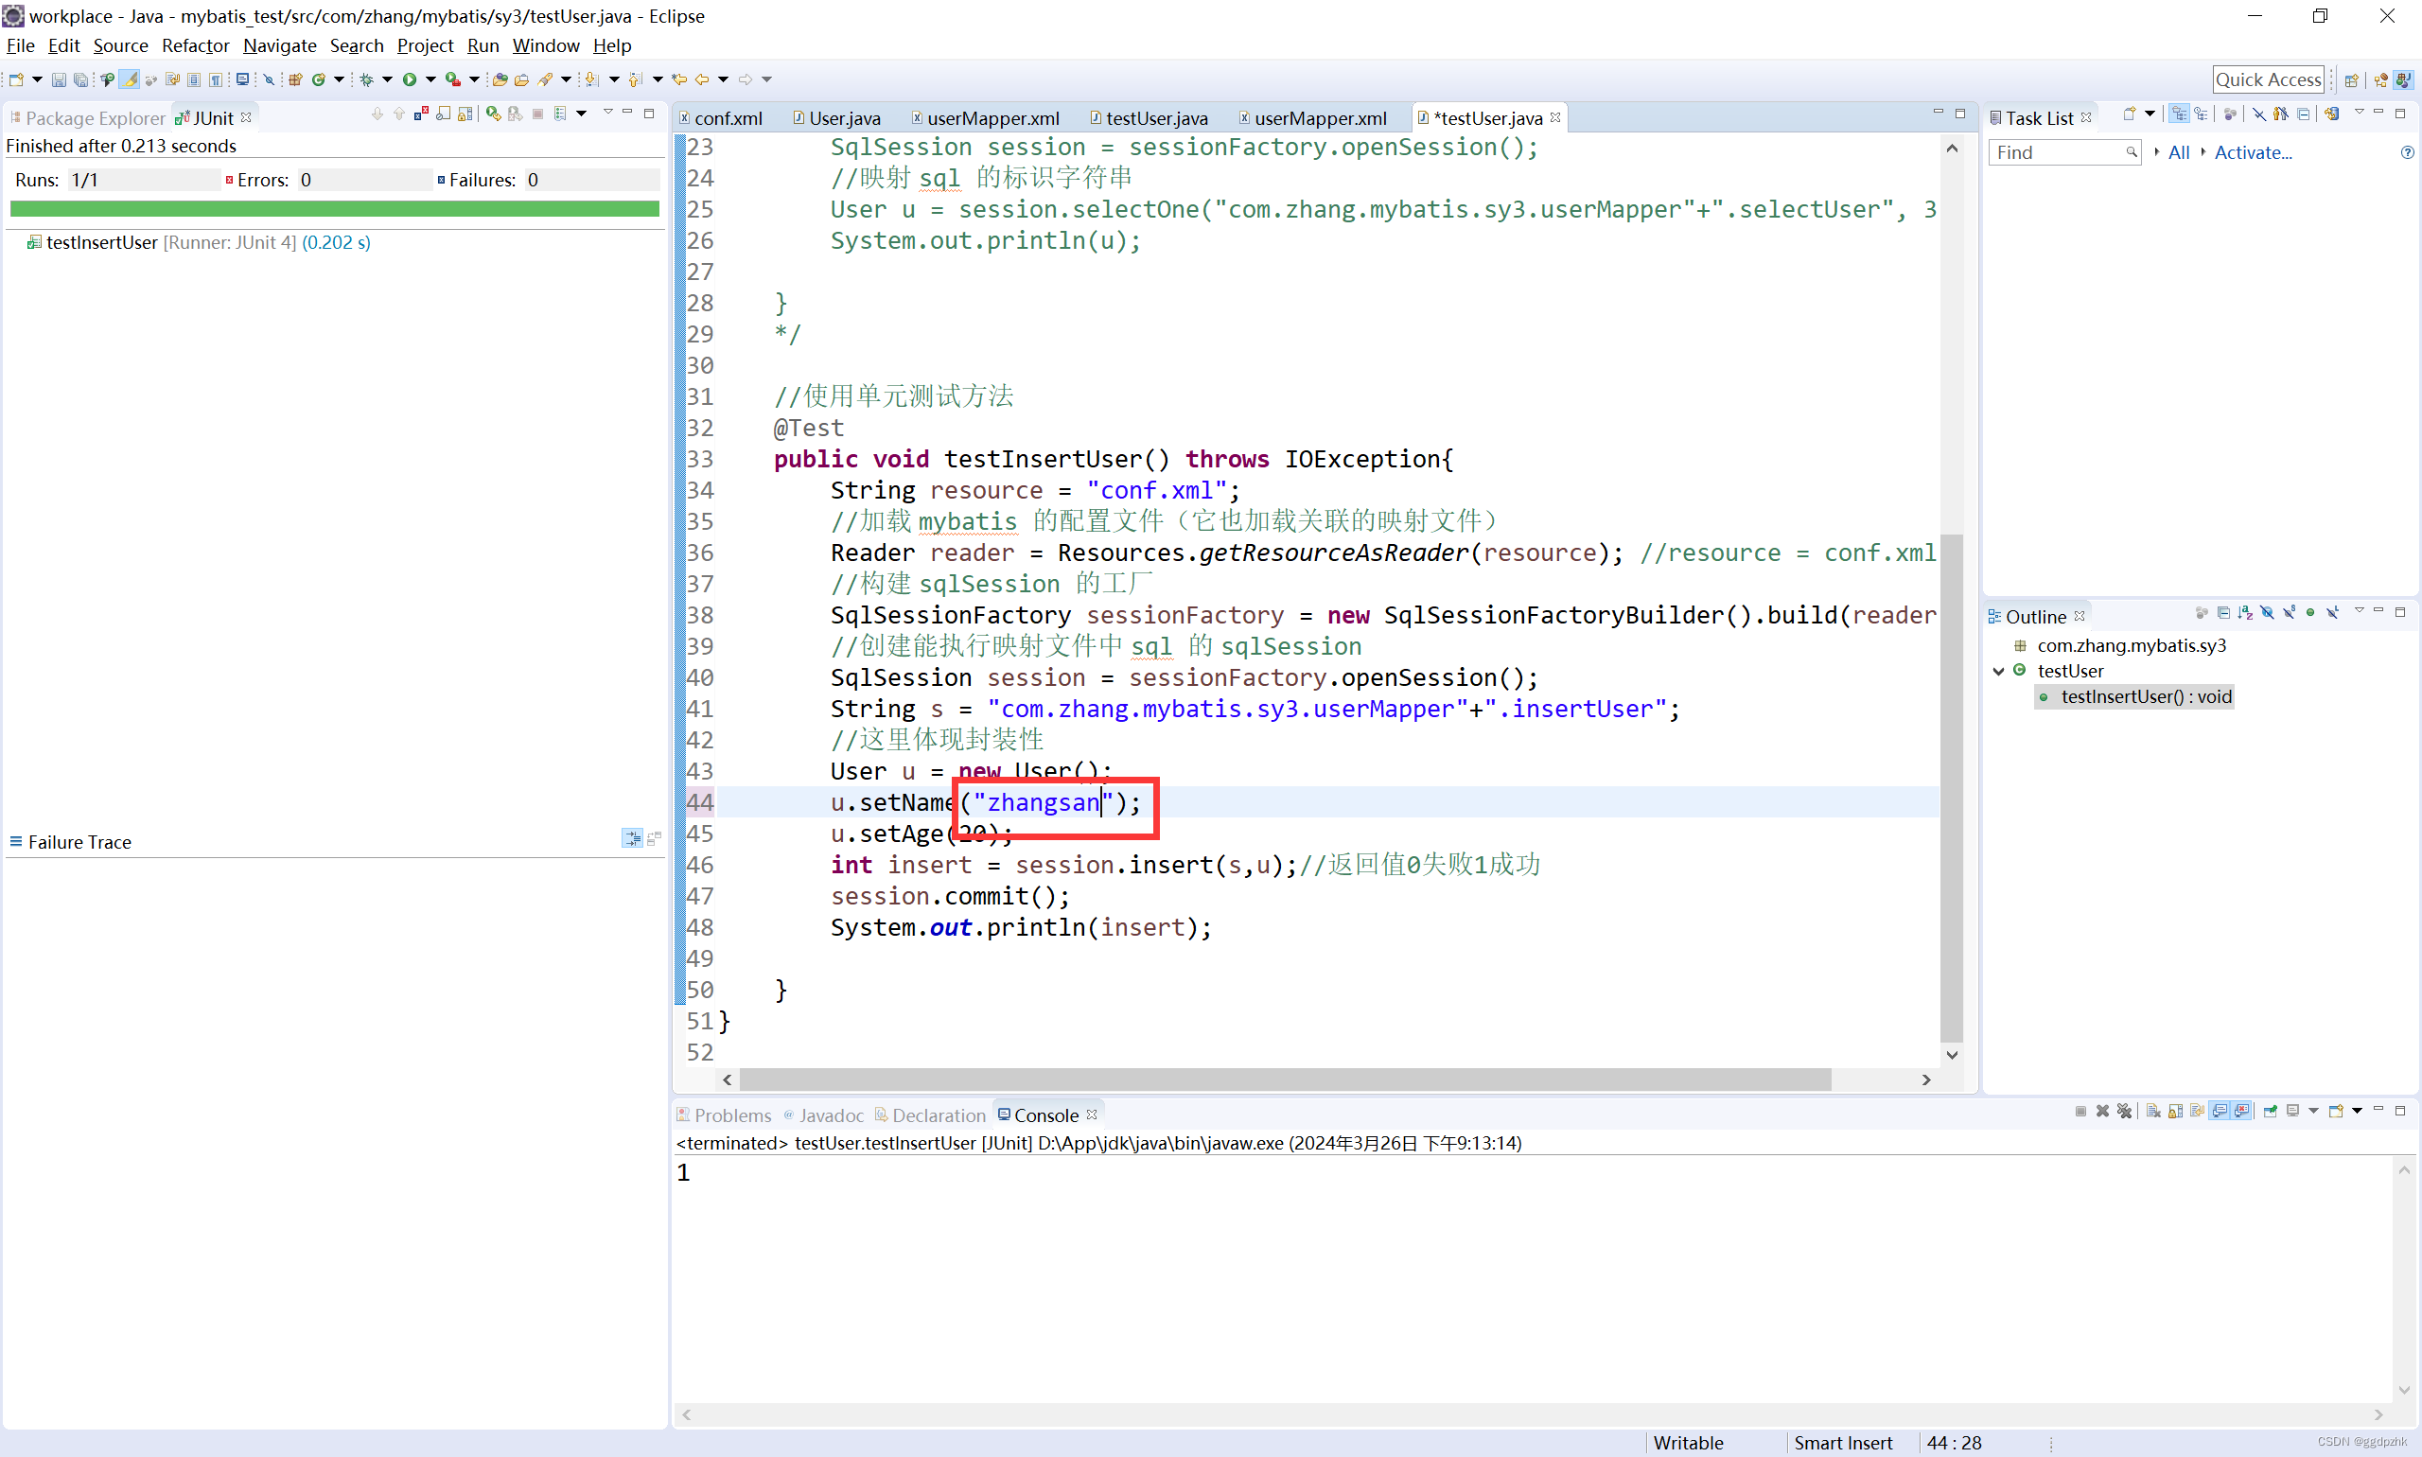Click the Back navigation arrow
The width and height of the screenshot is (2422, 1457).
pyautogui.click(x=702, y=79)
